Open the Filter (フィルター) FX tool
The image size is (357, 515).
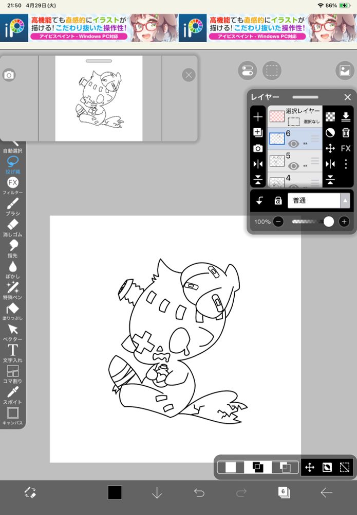(x=12, y=185)
